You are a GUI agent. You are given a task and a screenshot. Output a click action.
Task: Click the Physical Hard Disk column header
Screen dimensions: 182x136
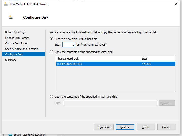pyautogui.click(x=98, y=59)
